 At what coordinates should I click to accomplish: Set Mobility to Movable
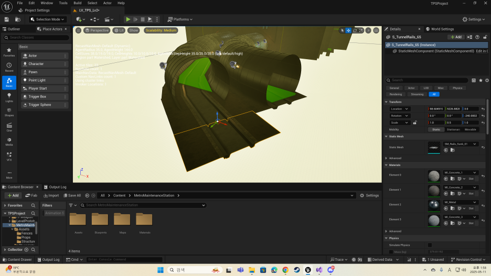(470, 129)
